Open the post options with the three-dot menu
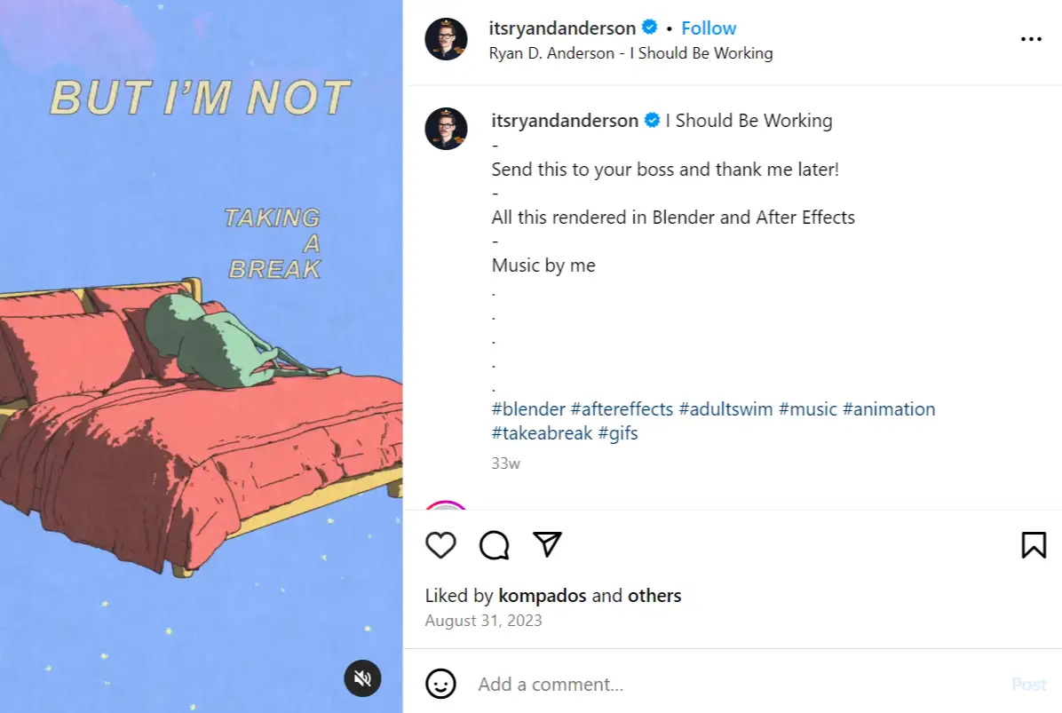The height and width of the screenshot is (713, 1062). (1031, 38)
